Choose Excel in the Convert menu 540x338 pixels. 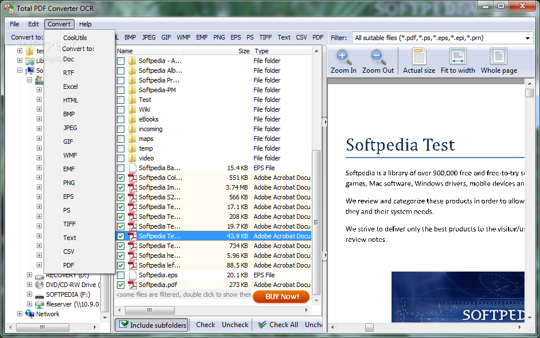pyautogui.click(x=71, y=87)
